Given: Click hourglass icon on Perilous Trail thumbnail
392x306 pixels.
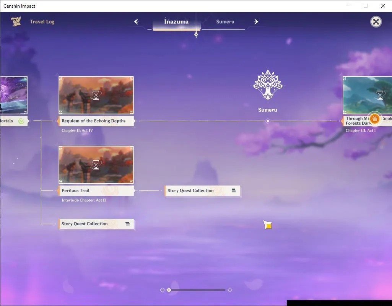Looking at the screenshot, I should [96, 165].
